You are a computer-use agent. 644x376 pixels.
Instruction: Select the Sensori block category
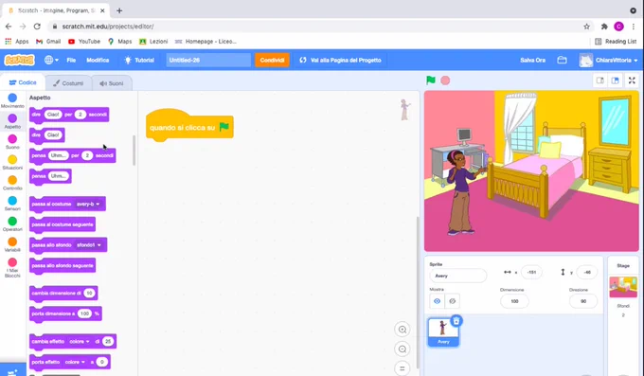[12, 204]
